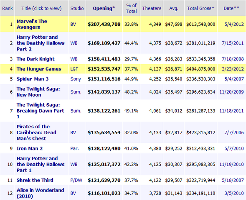The height and width of the screenshot is (200, 246).
Task: Open date 11/19/2010 link
Action: click(x=231, y=165)
